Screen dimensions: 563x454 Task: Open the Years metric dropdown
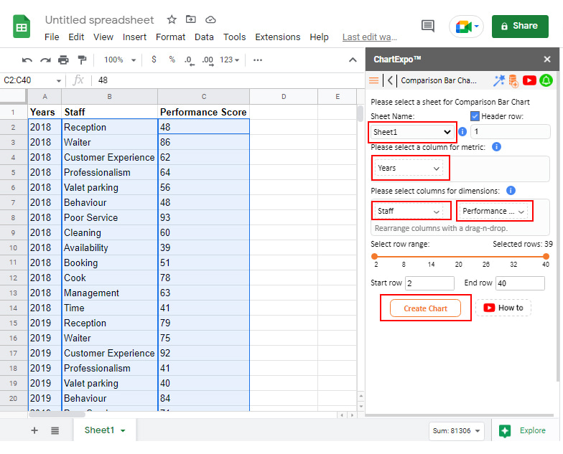pyautogui.click(x=409, y=168)
